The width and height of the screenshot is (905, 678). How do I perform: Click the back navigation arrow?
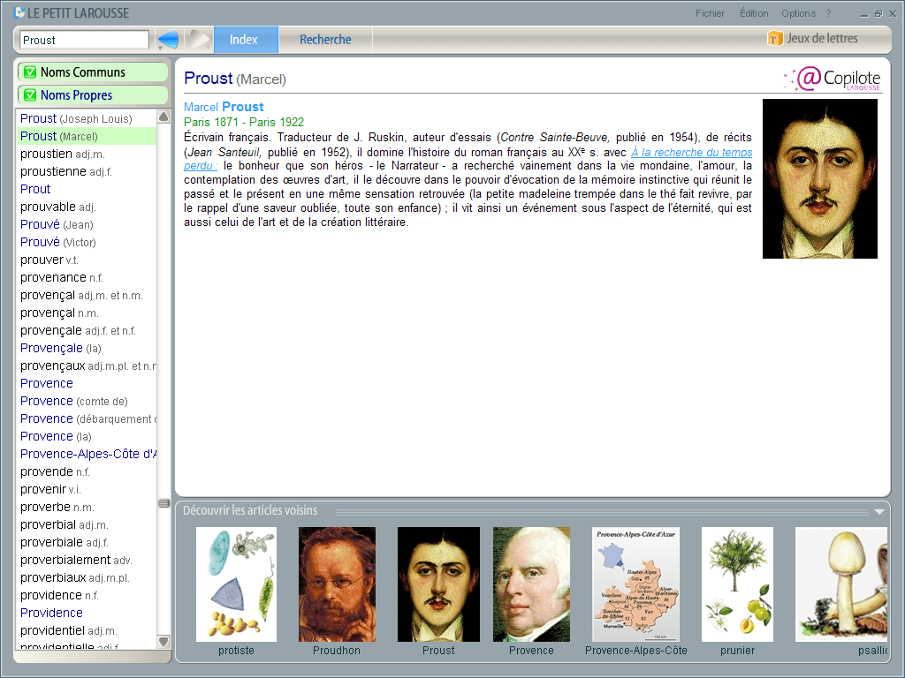point(167,38)
